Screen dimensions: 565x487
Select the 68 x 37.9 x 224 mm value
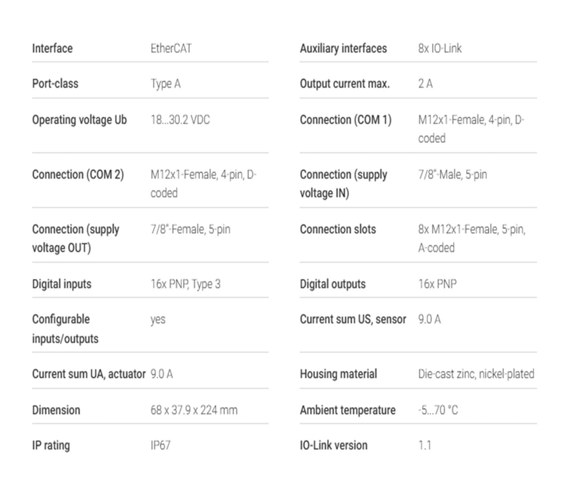(194, 410)
